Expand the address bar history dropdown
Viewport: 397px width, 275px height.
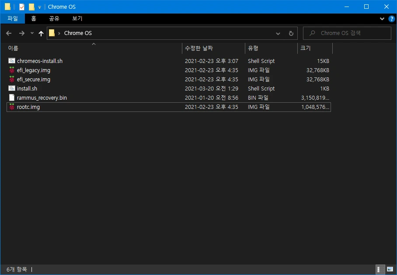[x=278, y=33]
